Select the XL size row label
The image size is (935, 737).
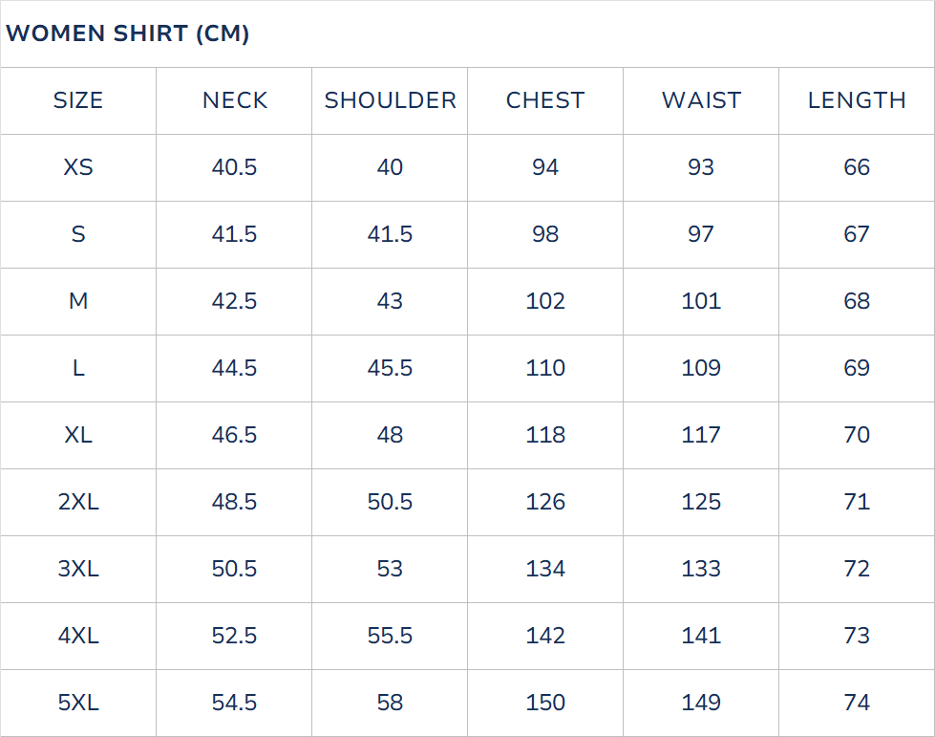(78, 435)
